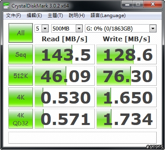The image size is (165, 150).
Task: Open the 說明(H) menu
Action: 77,15
